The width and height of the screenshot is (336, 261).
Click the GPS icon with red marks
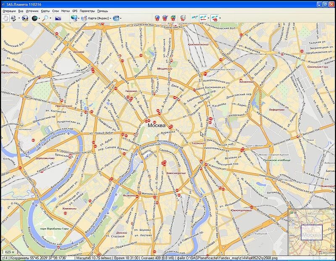click(215, 18)
